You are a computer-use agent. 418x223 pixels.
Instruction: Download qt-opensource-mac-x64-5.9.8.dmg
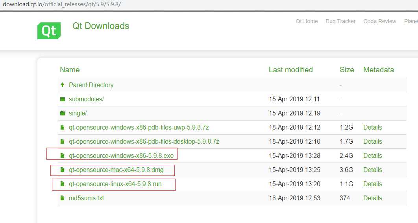[x=116, y=170]
